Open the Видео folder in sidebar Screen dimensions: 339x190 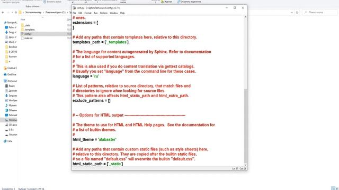[10, 86]
